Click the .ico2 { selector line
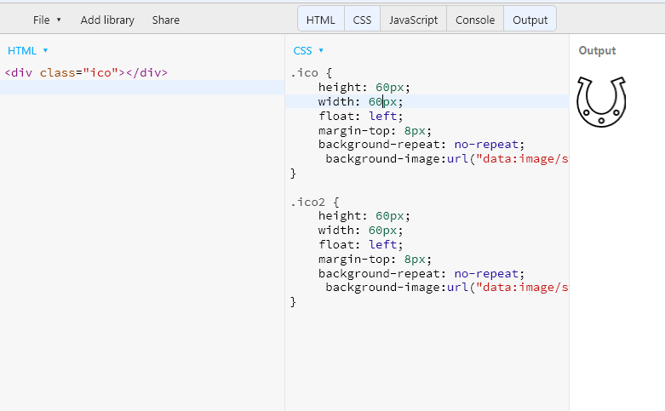 coord(314,202)
